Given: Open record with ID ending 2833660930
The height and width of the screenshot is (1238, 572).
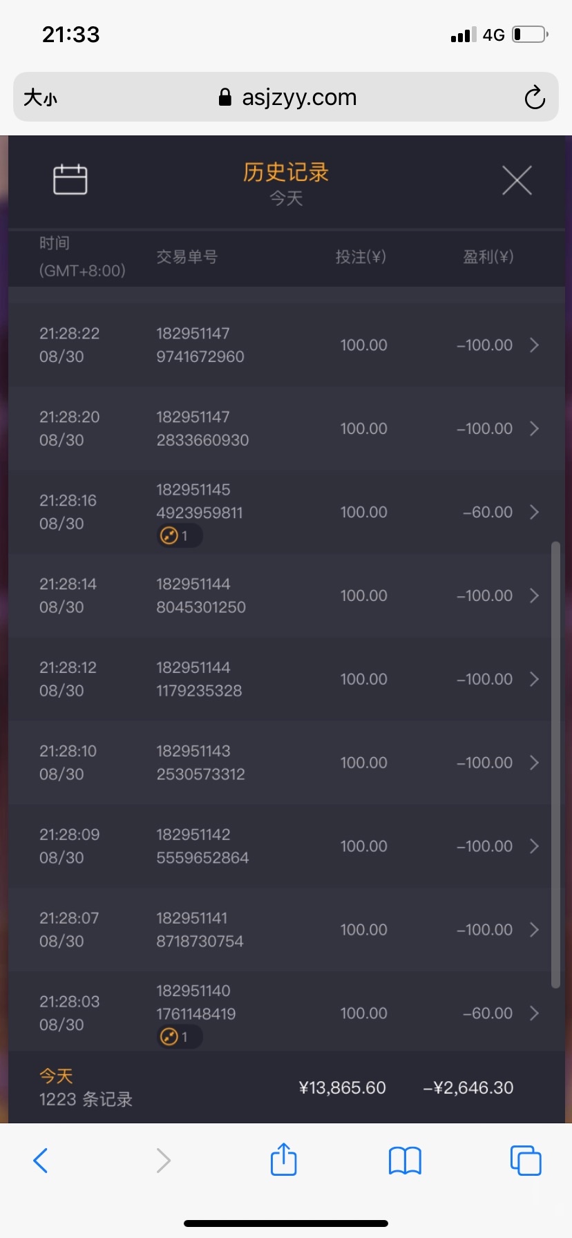Looking at the screenshot, I should click(x=202, y=429).
